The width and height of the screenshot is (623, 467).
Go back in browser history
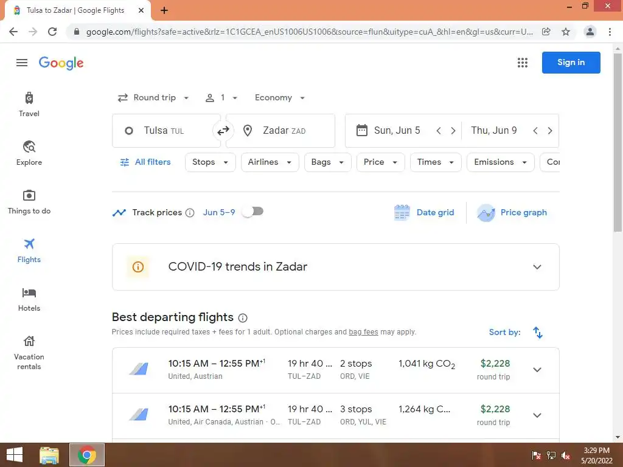click(13, 32)
